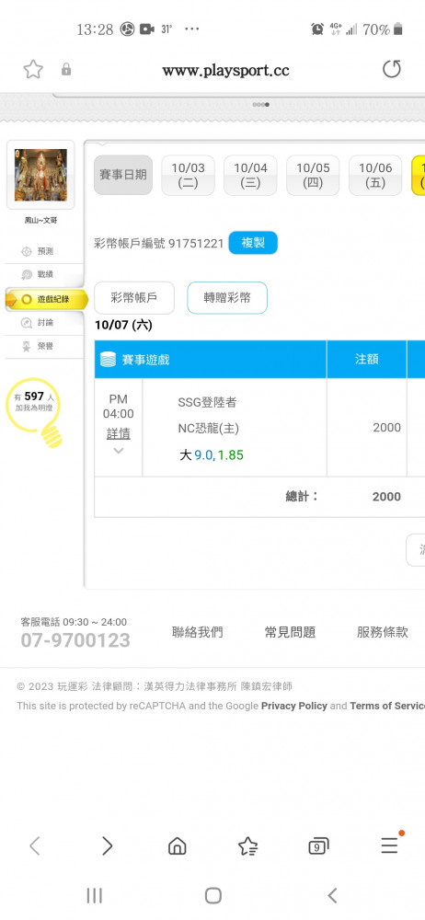Viewport: 425px width, 920px height.
Task: Tap the profile avatar thumbnail
Action: (x=40, y=175)
